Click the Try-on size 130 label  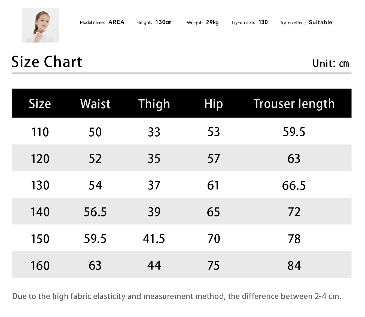[250, 22]
